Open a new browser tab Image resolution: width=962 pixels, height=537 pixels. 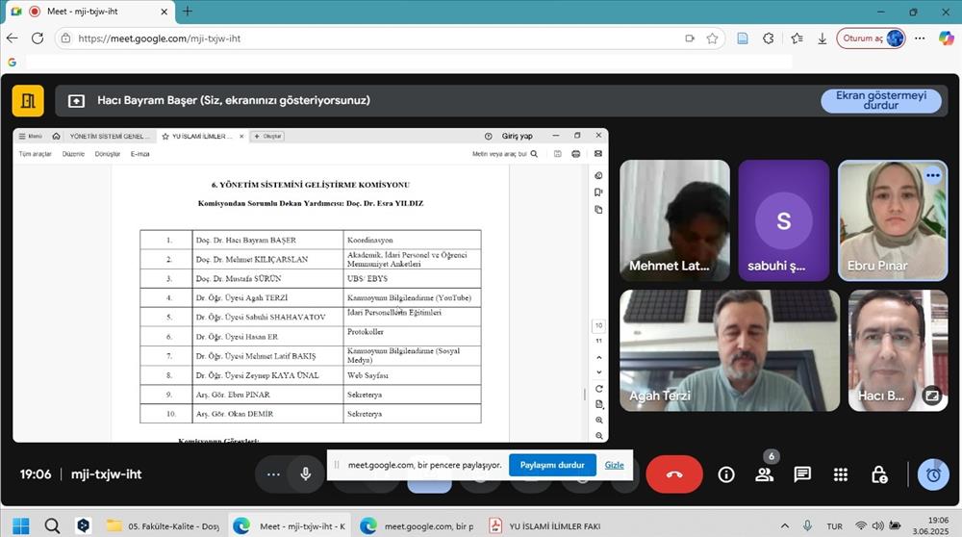coord(188,11)
